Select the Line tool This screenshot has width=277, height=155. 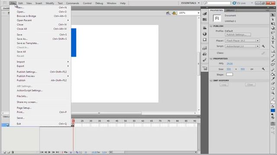[x=273, y=47]
